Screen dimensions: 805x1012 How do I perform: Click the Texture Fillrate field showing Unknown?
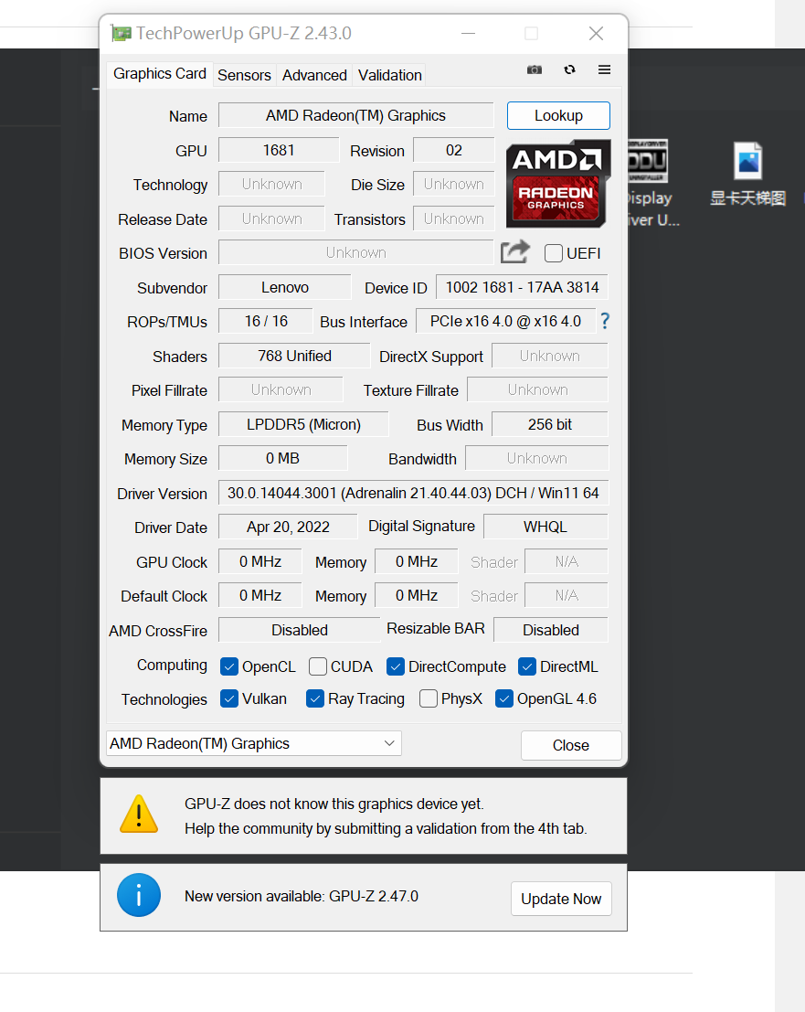(x=538, y=389)
